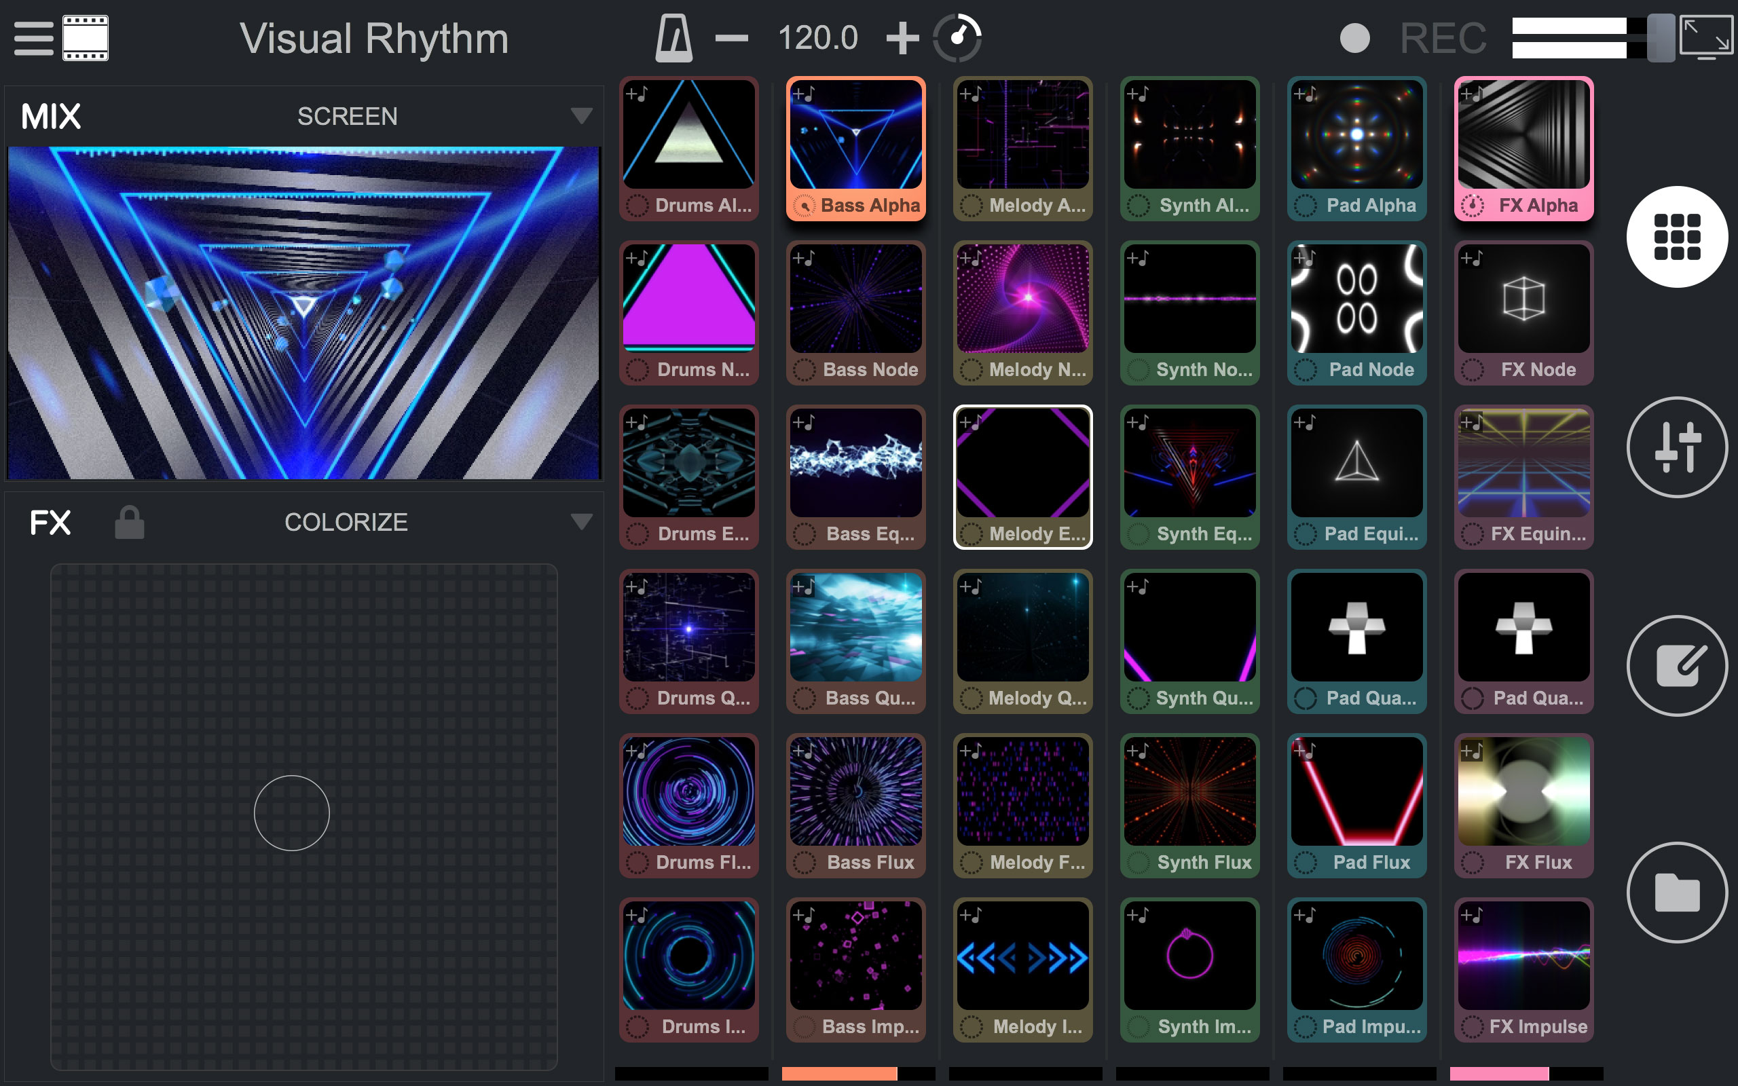
Task: Open the mixer faders panel
Action: click(1676, 447)
